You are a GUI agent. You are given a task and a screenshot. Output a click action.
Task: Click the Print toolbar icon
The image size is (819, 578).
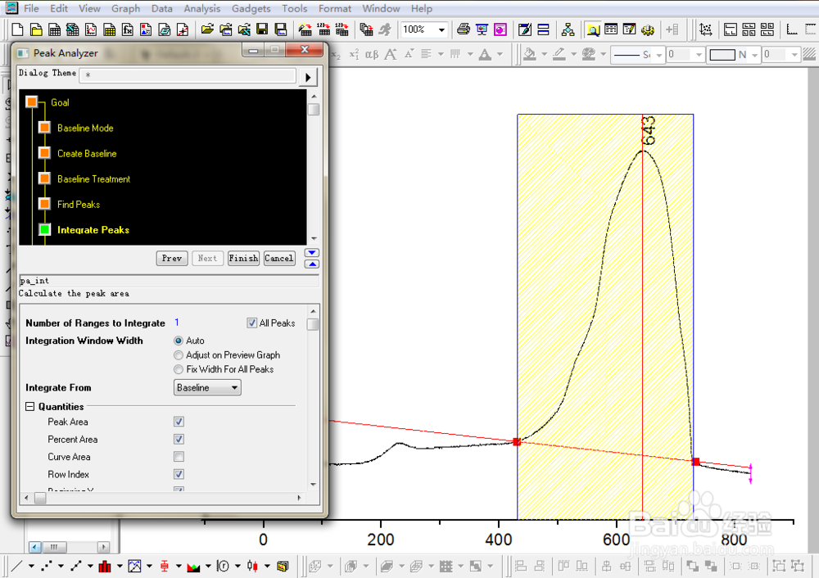pyautogui.click(x=463, y=29)
